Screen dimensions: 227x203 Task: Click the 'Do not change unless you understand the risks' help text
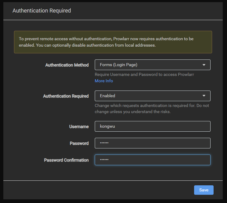tap(152, 109)
